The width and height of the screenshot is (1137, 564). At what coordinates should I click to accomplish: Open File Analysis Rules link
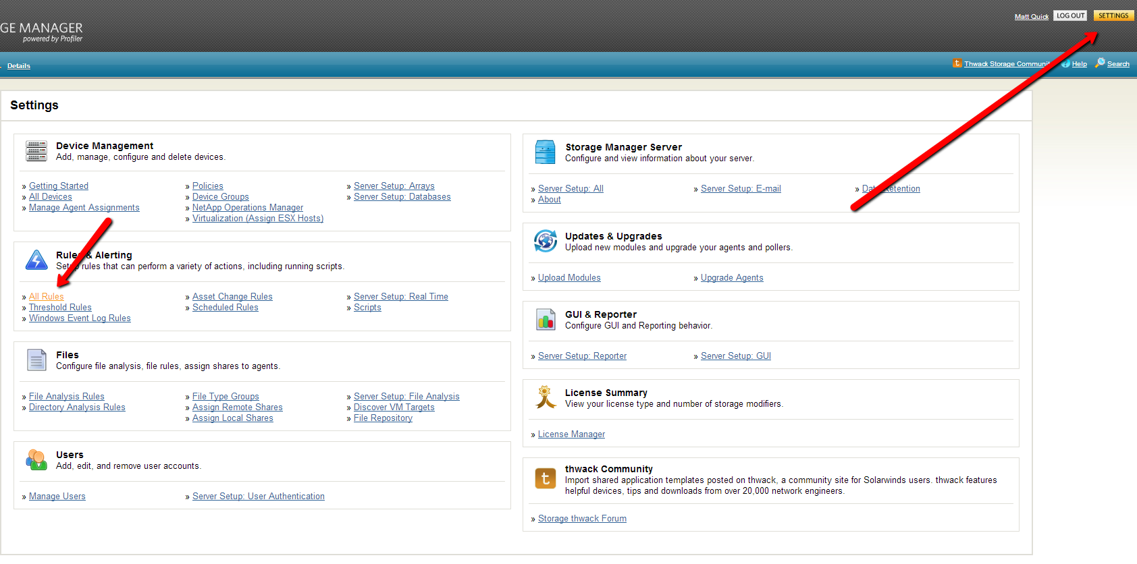(x=67, y=397)
